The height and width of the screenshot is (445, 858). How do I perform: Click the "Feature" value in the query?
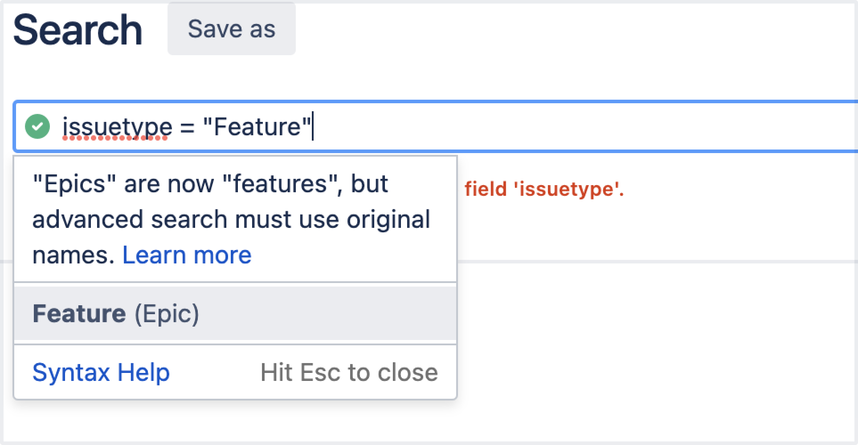(x=257, y=127)
